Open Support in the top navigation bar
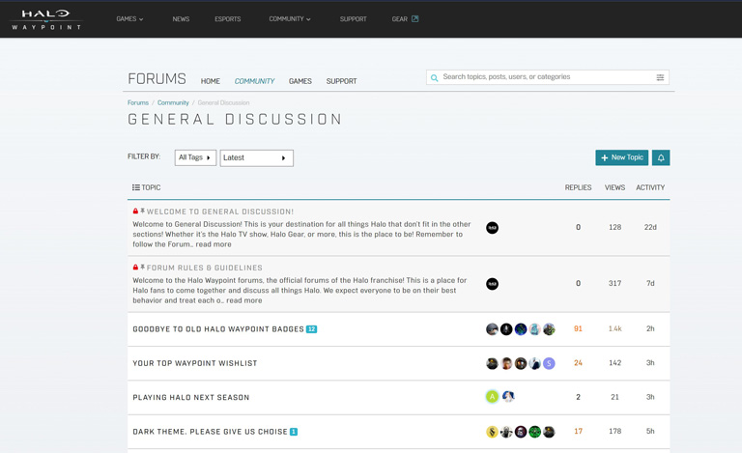 (x=353, y=19)
